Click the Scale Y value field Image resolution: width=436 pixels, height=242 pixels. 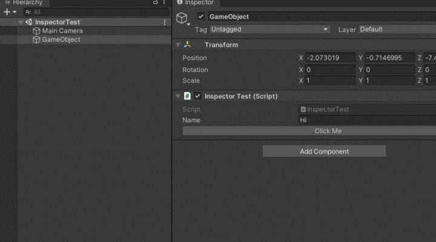(389, 80)
